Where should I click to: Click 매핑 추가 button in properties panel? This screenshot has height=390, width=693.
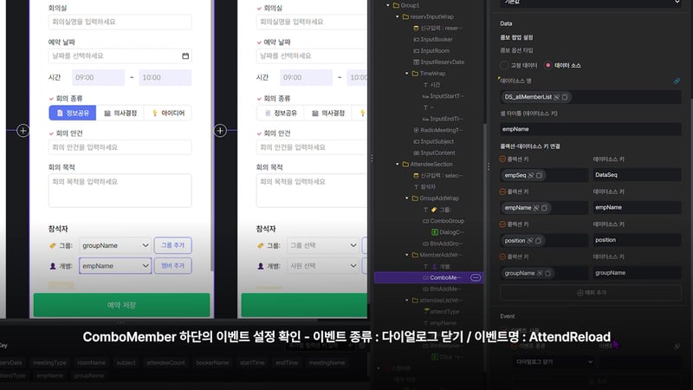(591, 293)
